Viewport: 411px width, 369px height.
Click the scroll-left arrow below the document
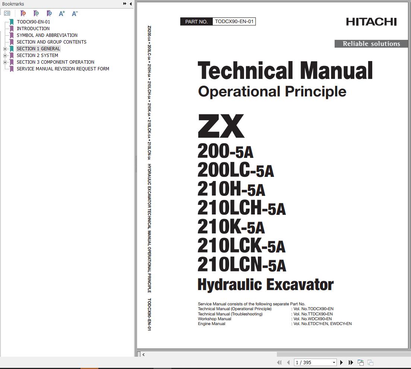[x=143, y=354]
